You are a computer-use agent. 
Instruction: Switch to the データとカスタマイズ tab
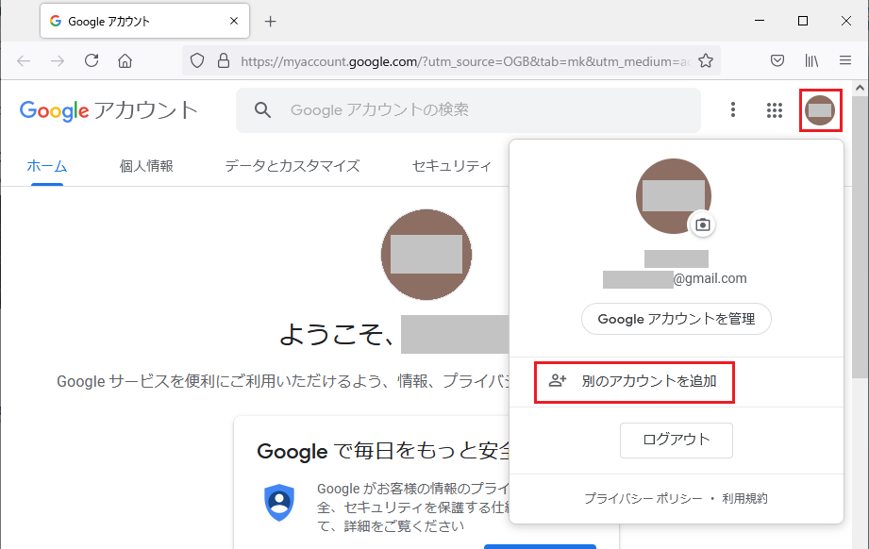tap(292, 166)
